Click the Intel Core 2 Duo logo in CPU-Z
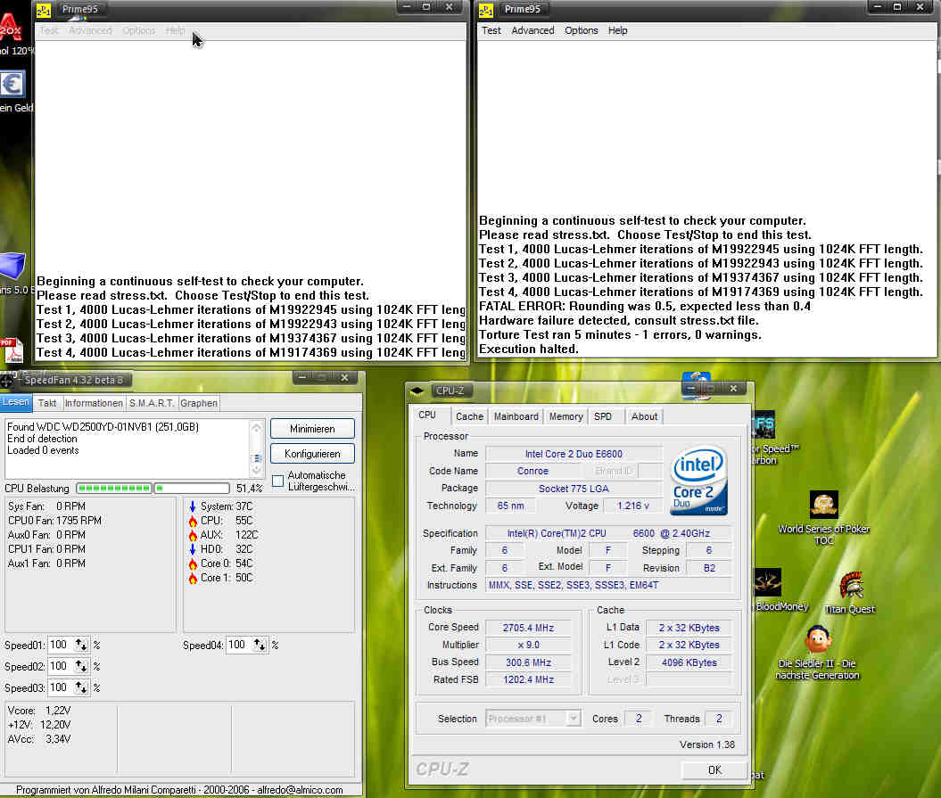This screenshot has height=798, width=941. tap(699, 480)
